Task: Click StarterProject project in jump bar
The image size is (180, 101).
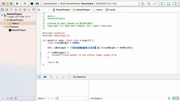Action: [61, 10]
